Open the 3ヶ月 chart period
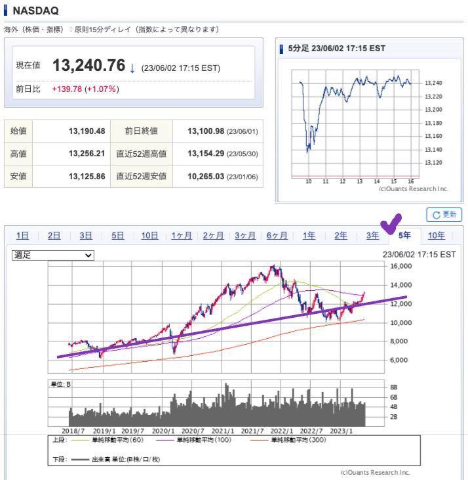 point(245,236)
